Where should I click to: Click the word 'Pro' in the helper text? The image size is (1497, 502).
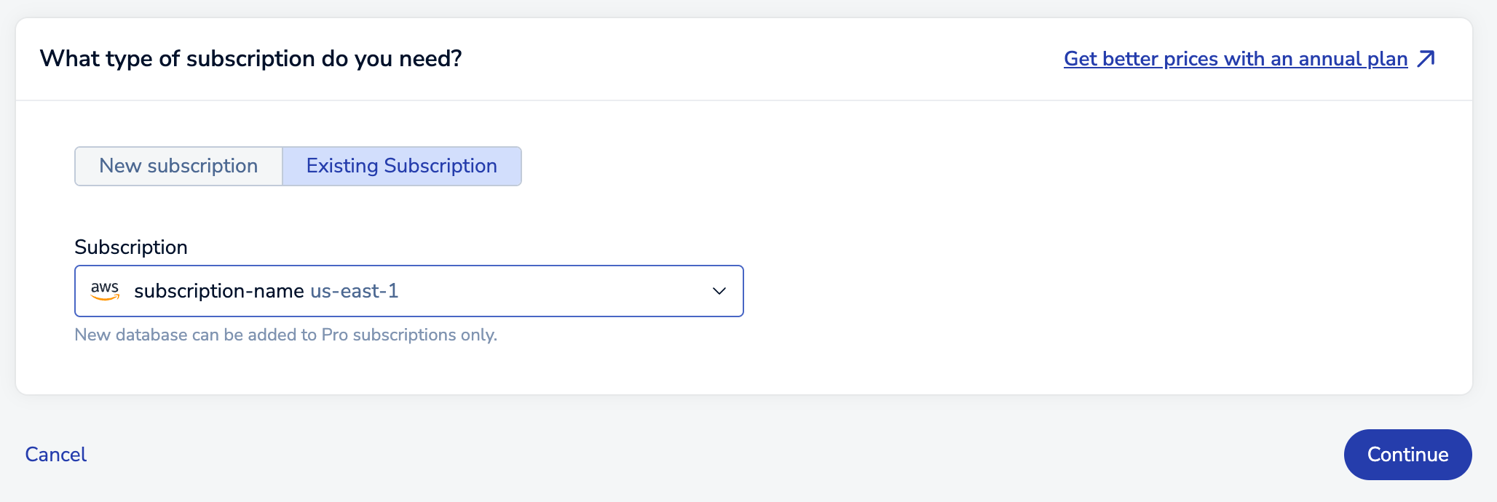click(334, 335)
